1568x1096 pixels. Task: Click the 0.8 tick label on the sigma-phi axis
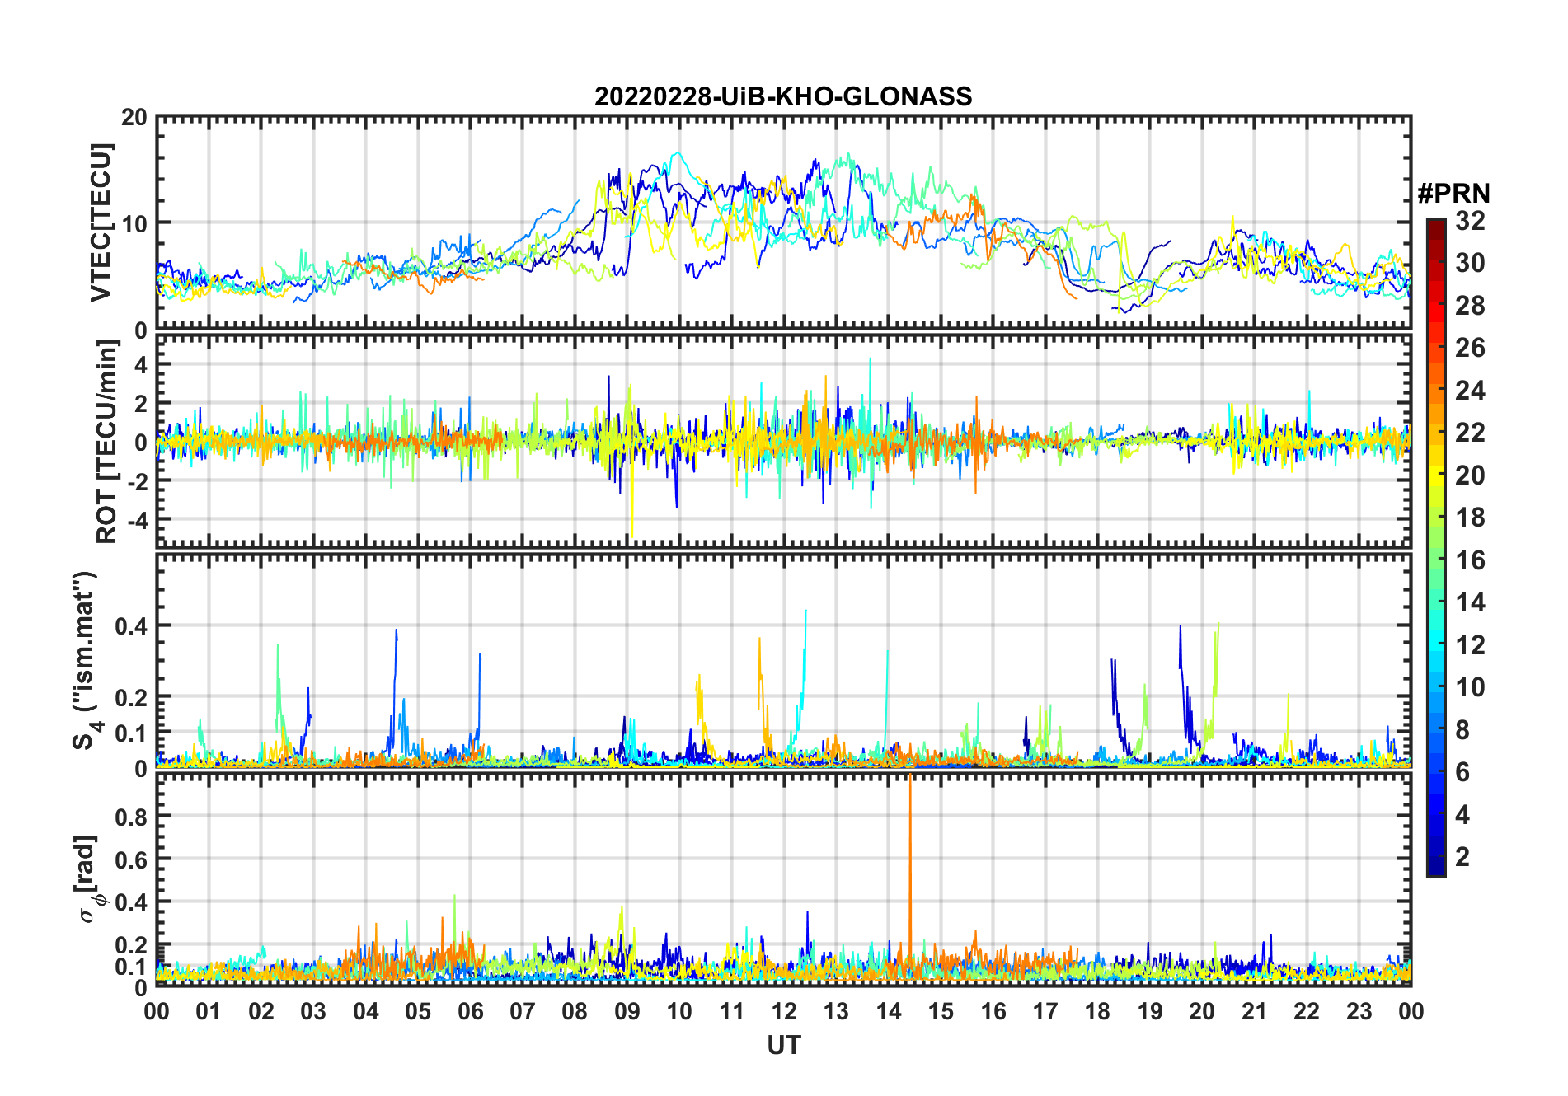tap(130, 817)
